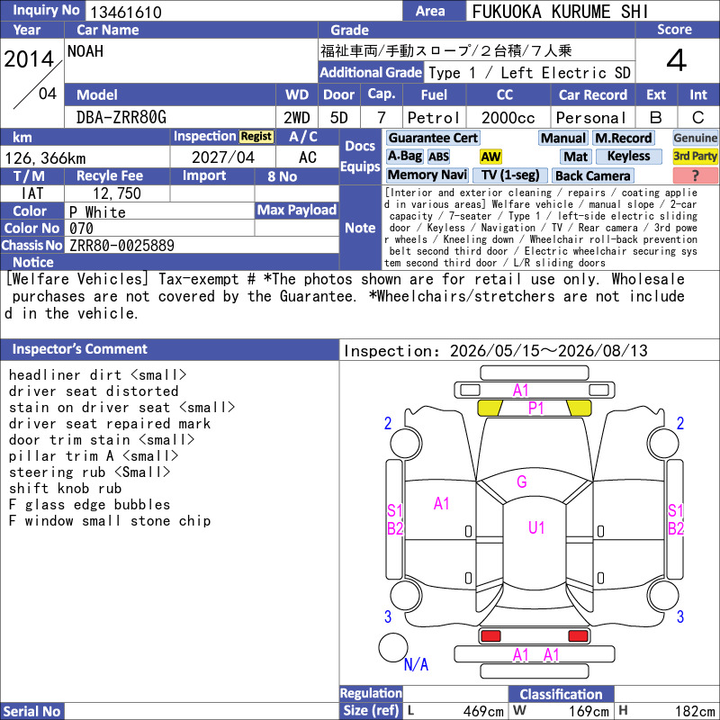Click the A-Bag equipment badge
This screenshot has width=720, height=720.
click(x=404, y=156)
